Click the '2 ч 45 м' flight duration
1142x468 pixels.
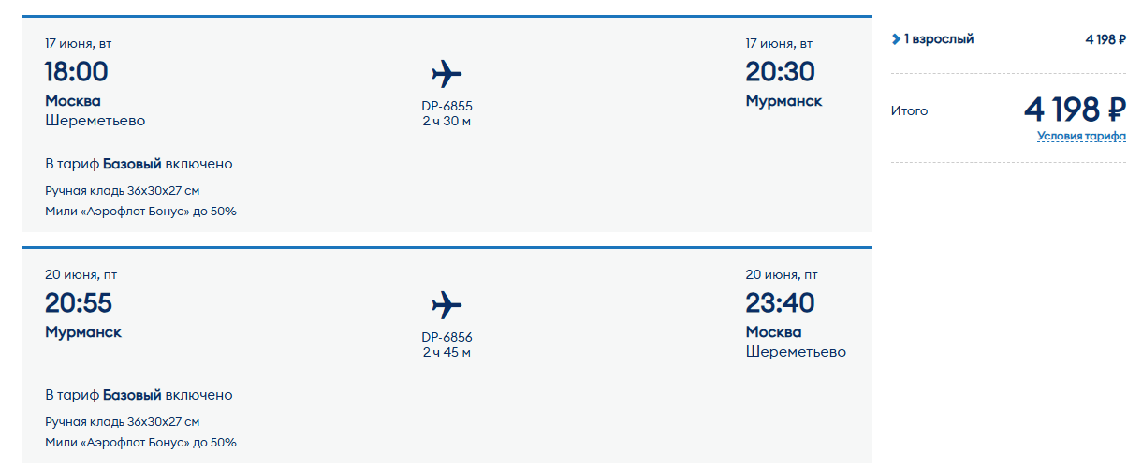pos(447,353)
